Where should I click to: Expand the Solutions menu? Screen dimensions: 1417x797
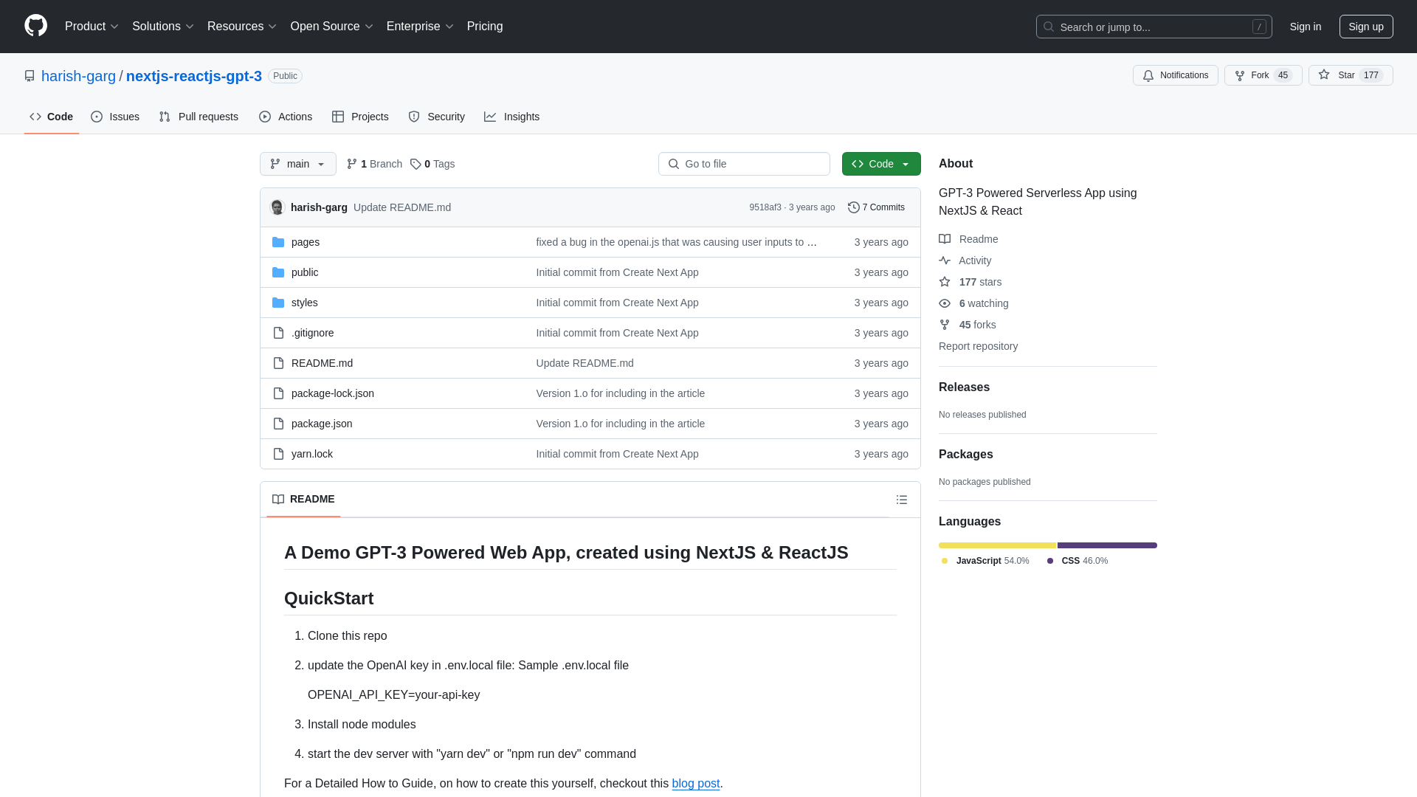(163, 26)
